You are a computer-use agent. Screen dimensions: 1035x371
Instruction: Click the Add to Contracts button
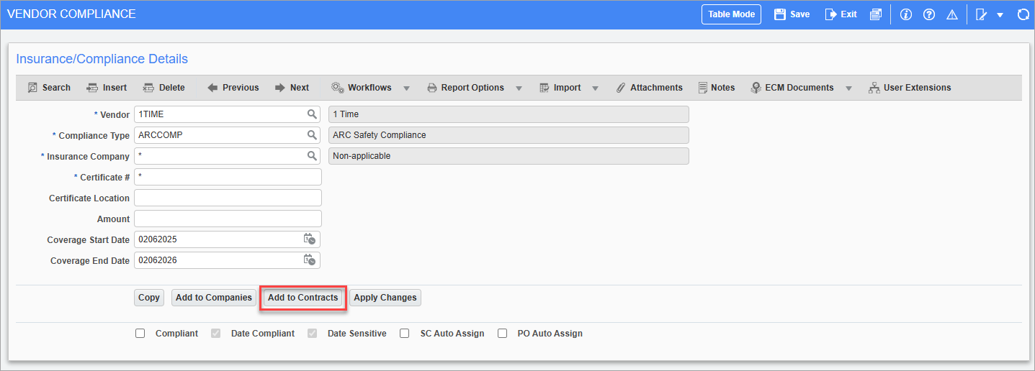coord(303,298)
